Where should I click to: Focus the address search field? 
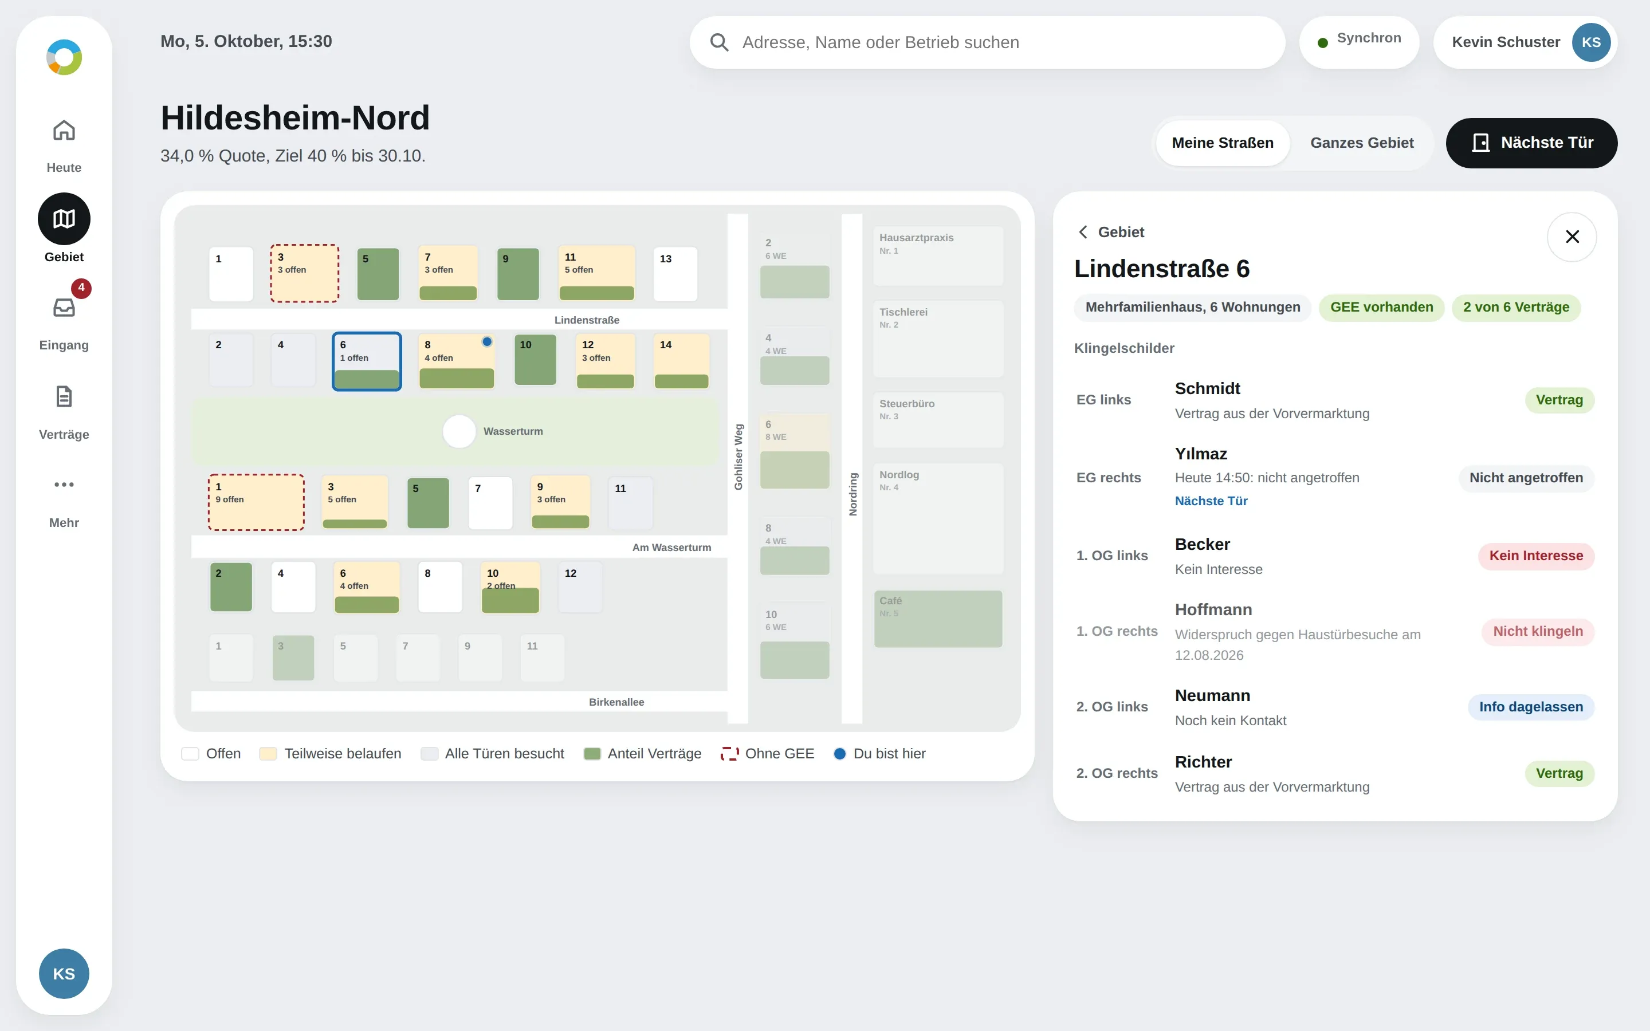click(x=987, y=42)
